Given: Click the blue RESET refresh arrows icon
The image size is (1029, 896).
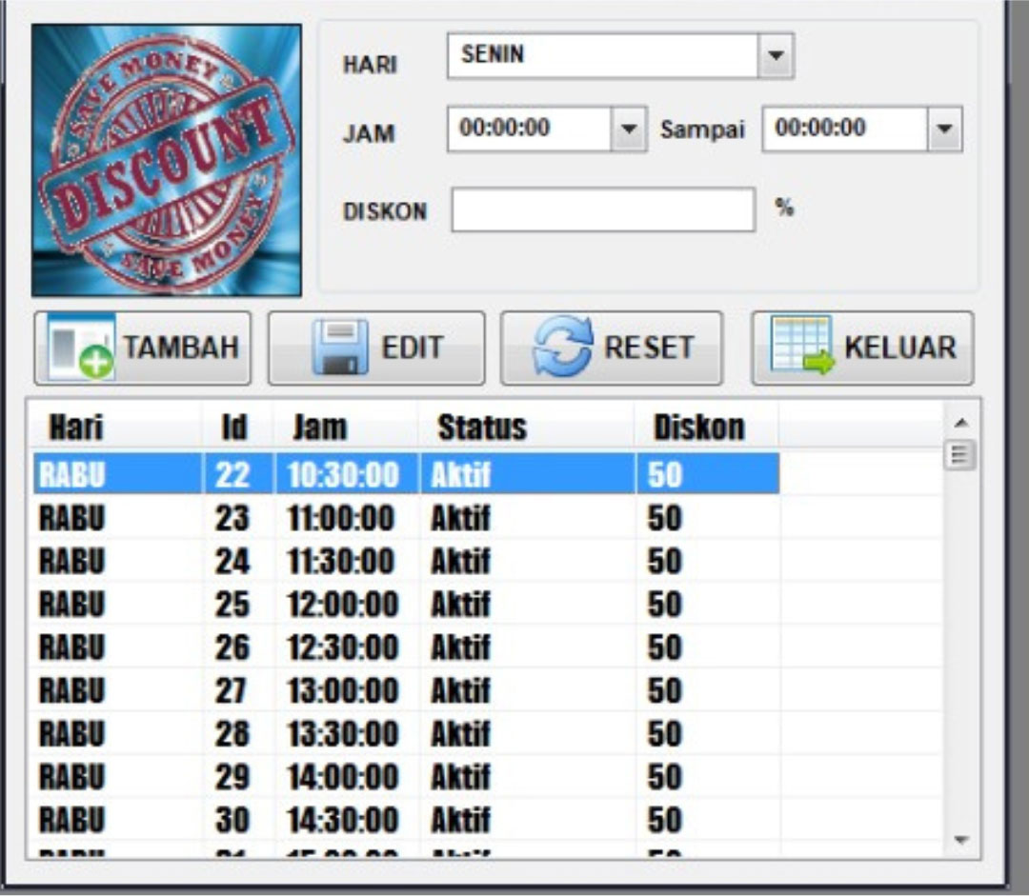Looking at the screenshot, I should pos(563,348).
